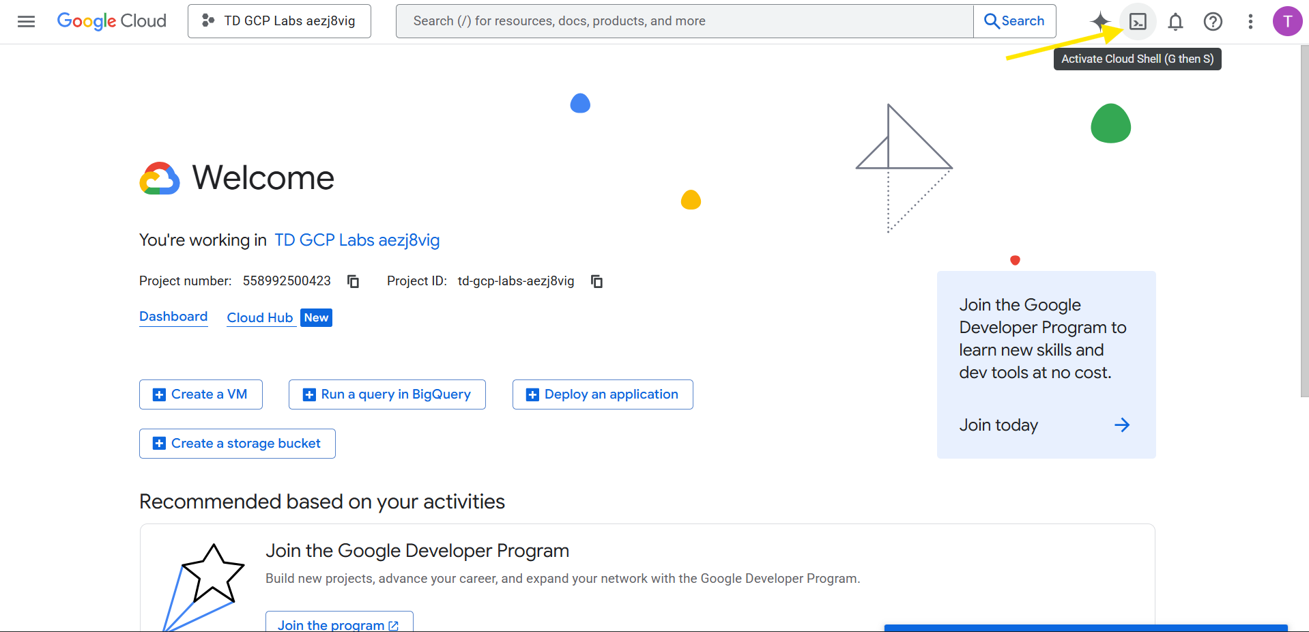The height and width of the screenshot is (632, 1309).
Task: Copy the project ID to clipboard
Action: pyautogui.click(x=596, y=281)
